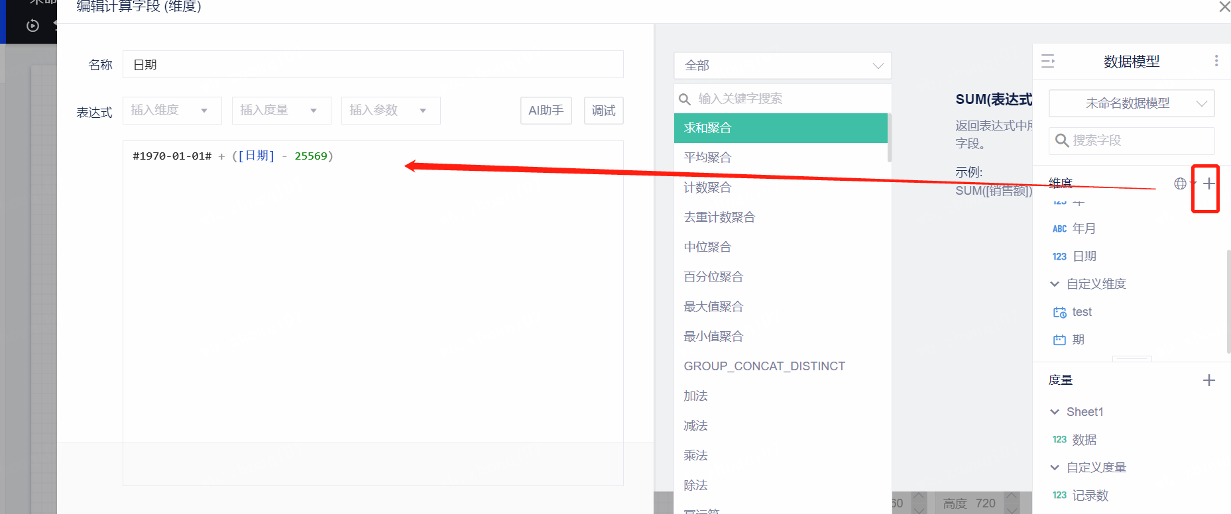Click the 数据模型 panel title
1231x514 pixels.
pyautogui.click(x=1132, y=62)
